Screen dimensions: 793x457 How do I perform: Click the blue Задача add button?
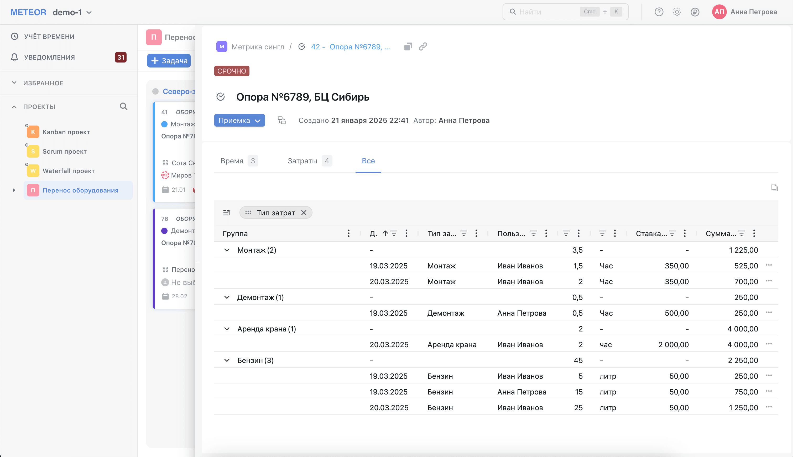(x=169, y=61)
